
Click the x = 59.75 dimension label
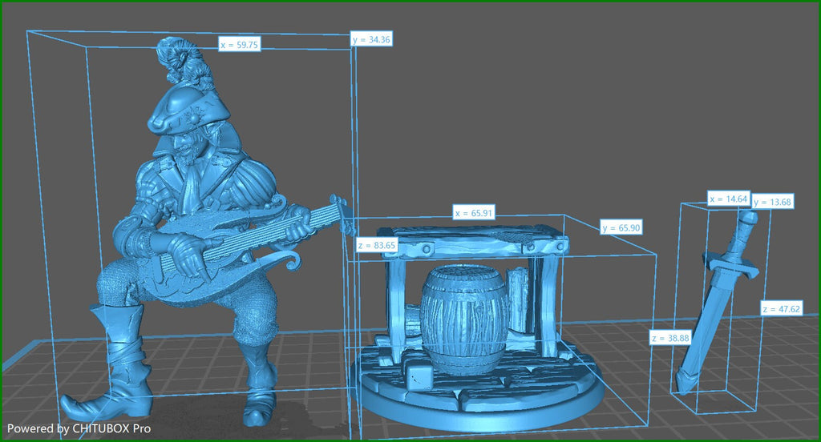click(x=239, y=45)
